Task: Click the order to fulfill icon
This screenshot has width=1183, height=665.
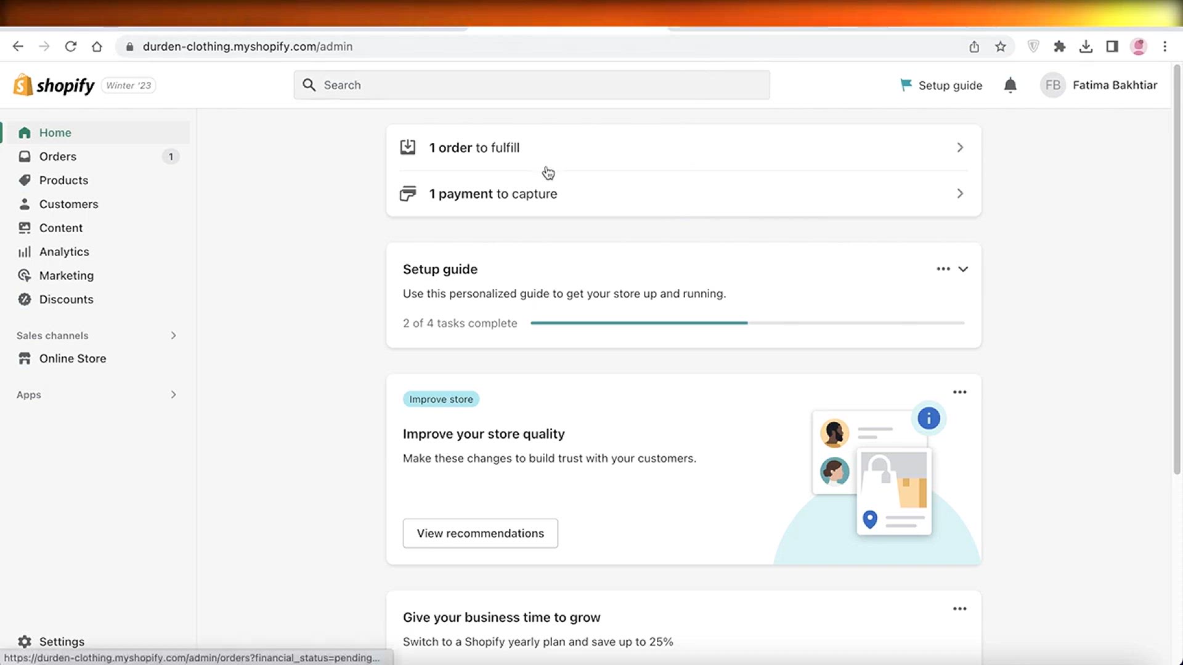Action: (408, 147)
